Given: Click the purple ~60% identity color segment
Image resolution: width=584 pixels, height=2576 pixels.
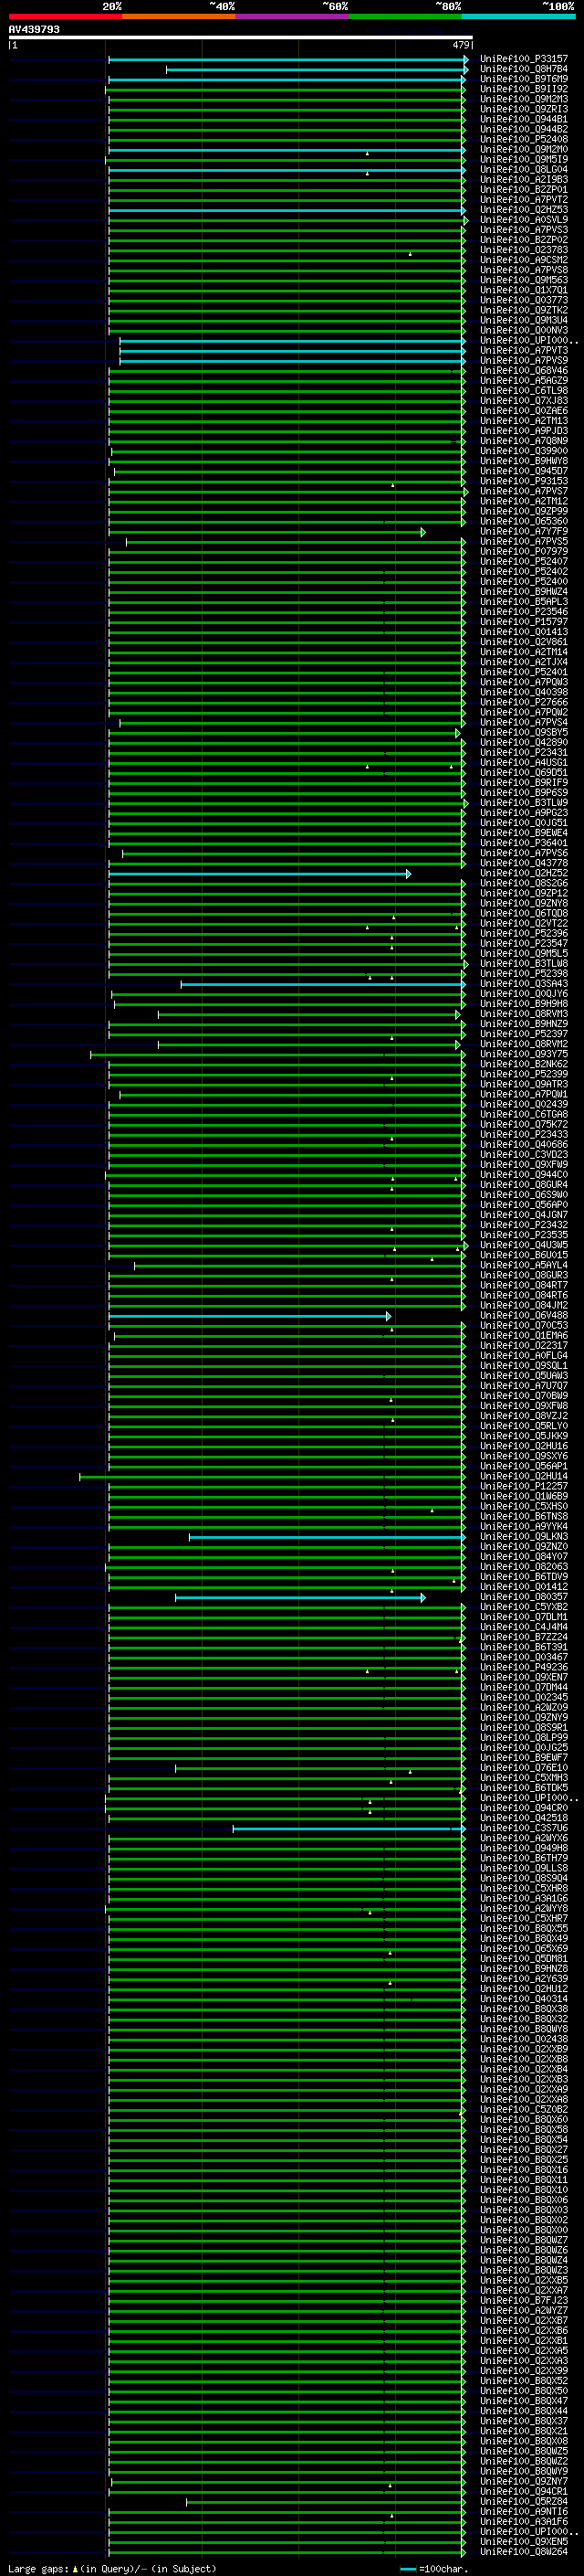Looking at the screenshot, I should tap(293, 16).
